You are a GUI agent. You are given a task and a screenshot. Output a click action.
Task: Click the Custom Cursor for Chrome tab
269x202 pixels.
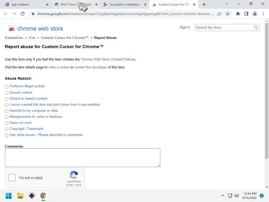pos(173,4)
